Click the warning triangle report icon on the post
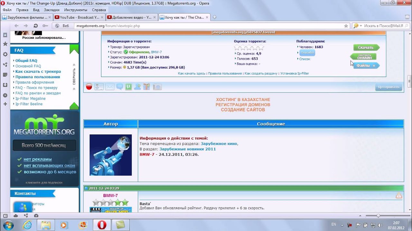412x231 pixels. coord(399,195)
